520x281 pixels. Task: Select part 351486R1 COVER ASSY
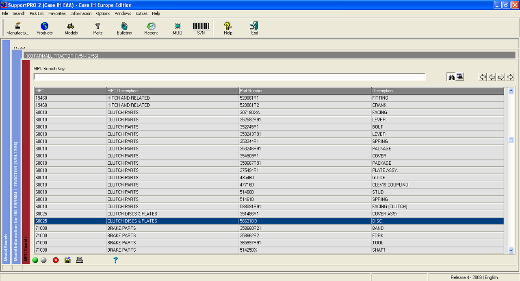coord(269,214)
